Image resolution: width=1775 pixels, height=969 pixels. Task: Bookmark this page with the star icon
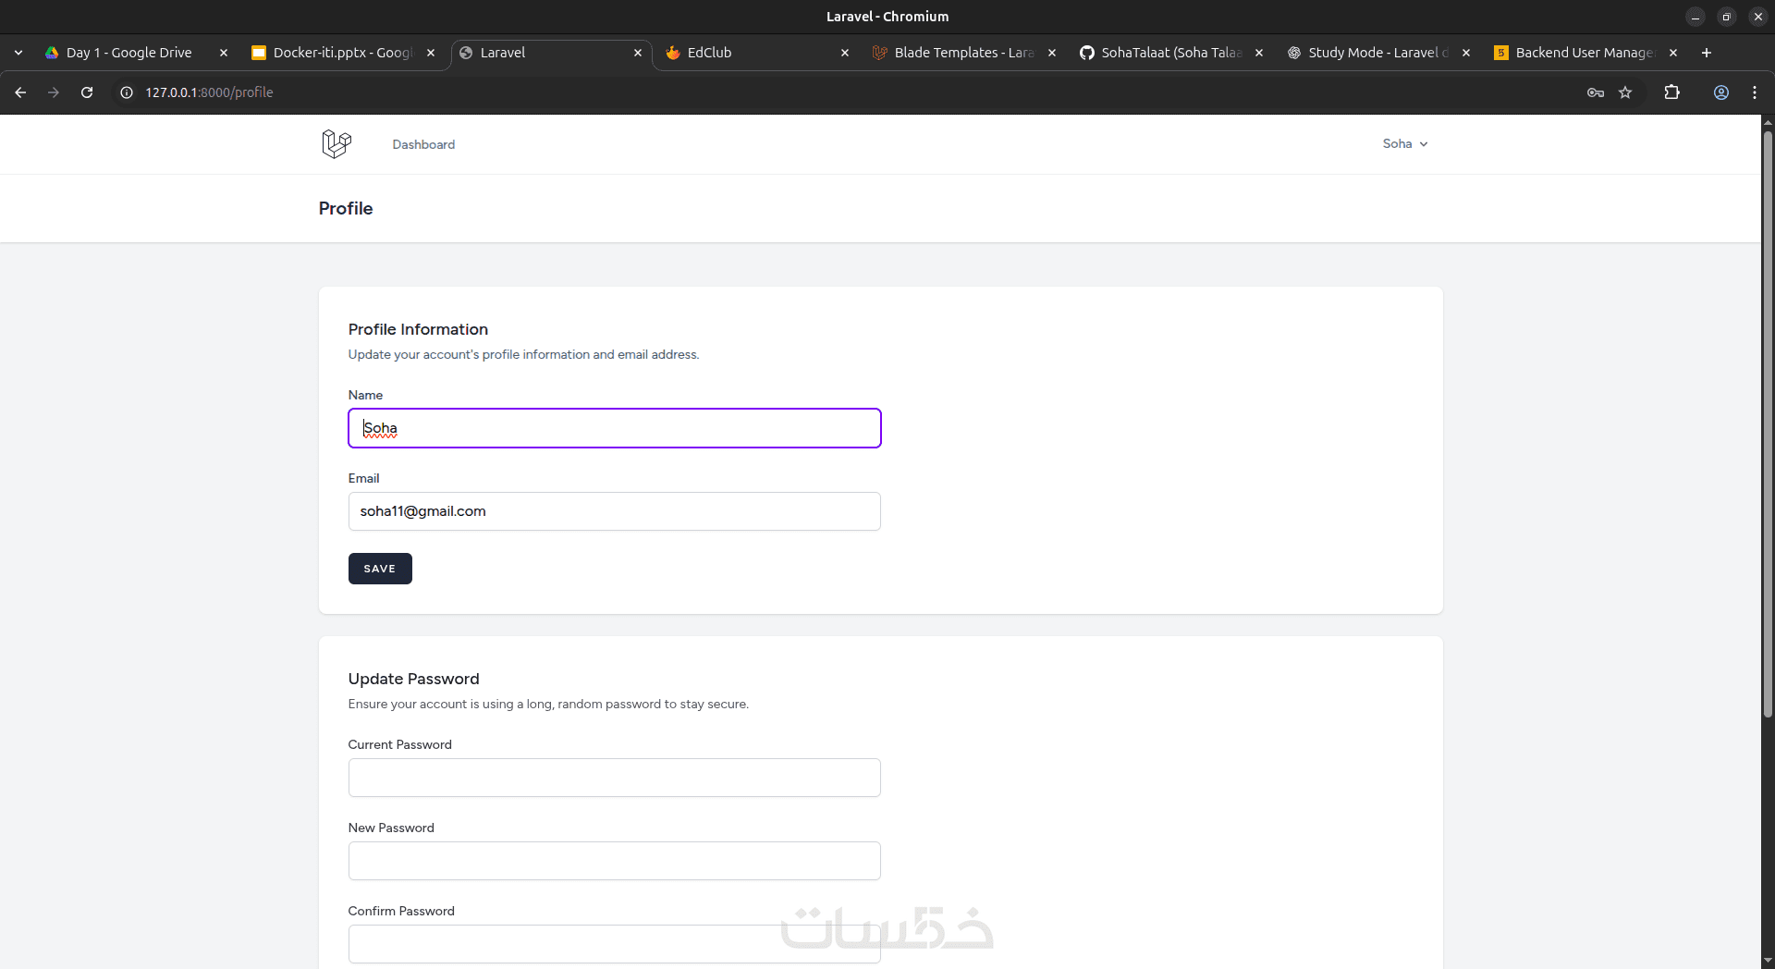point(1625,92)
